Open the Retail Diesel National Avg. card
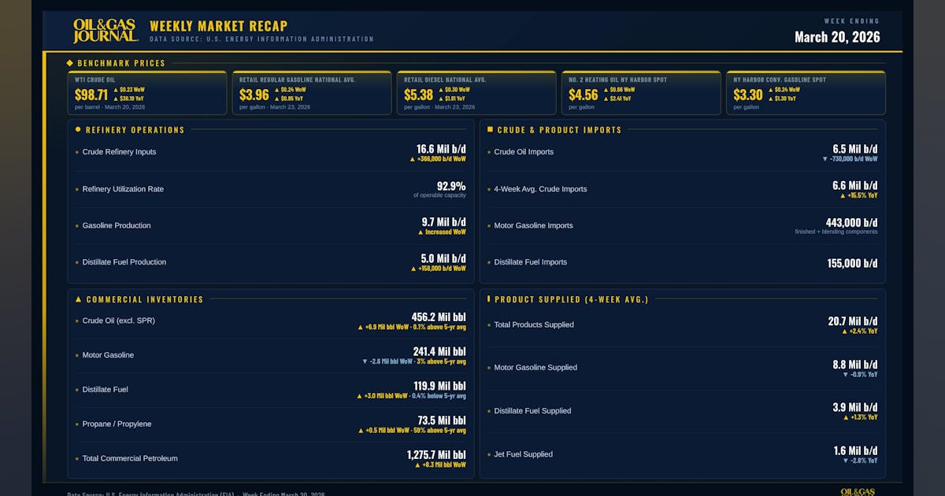 [476, 93]
